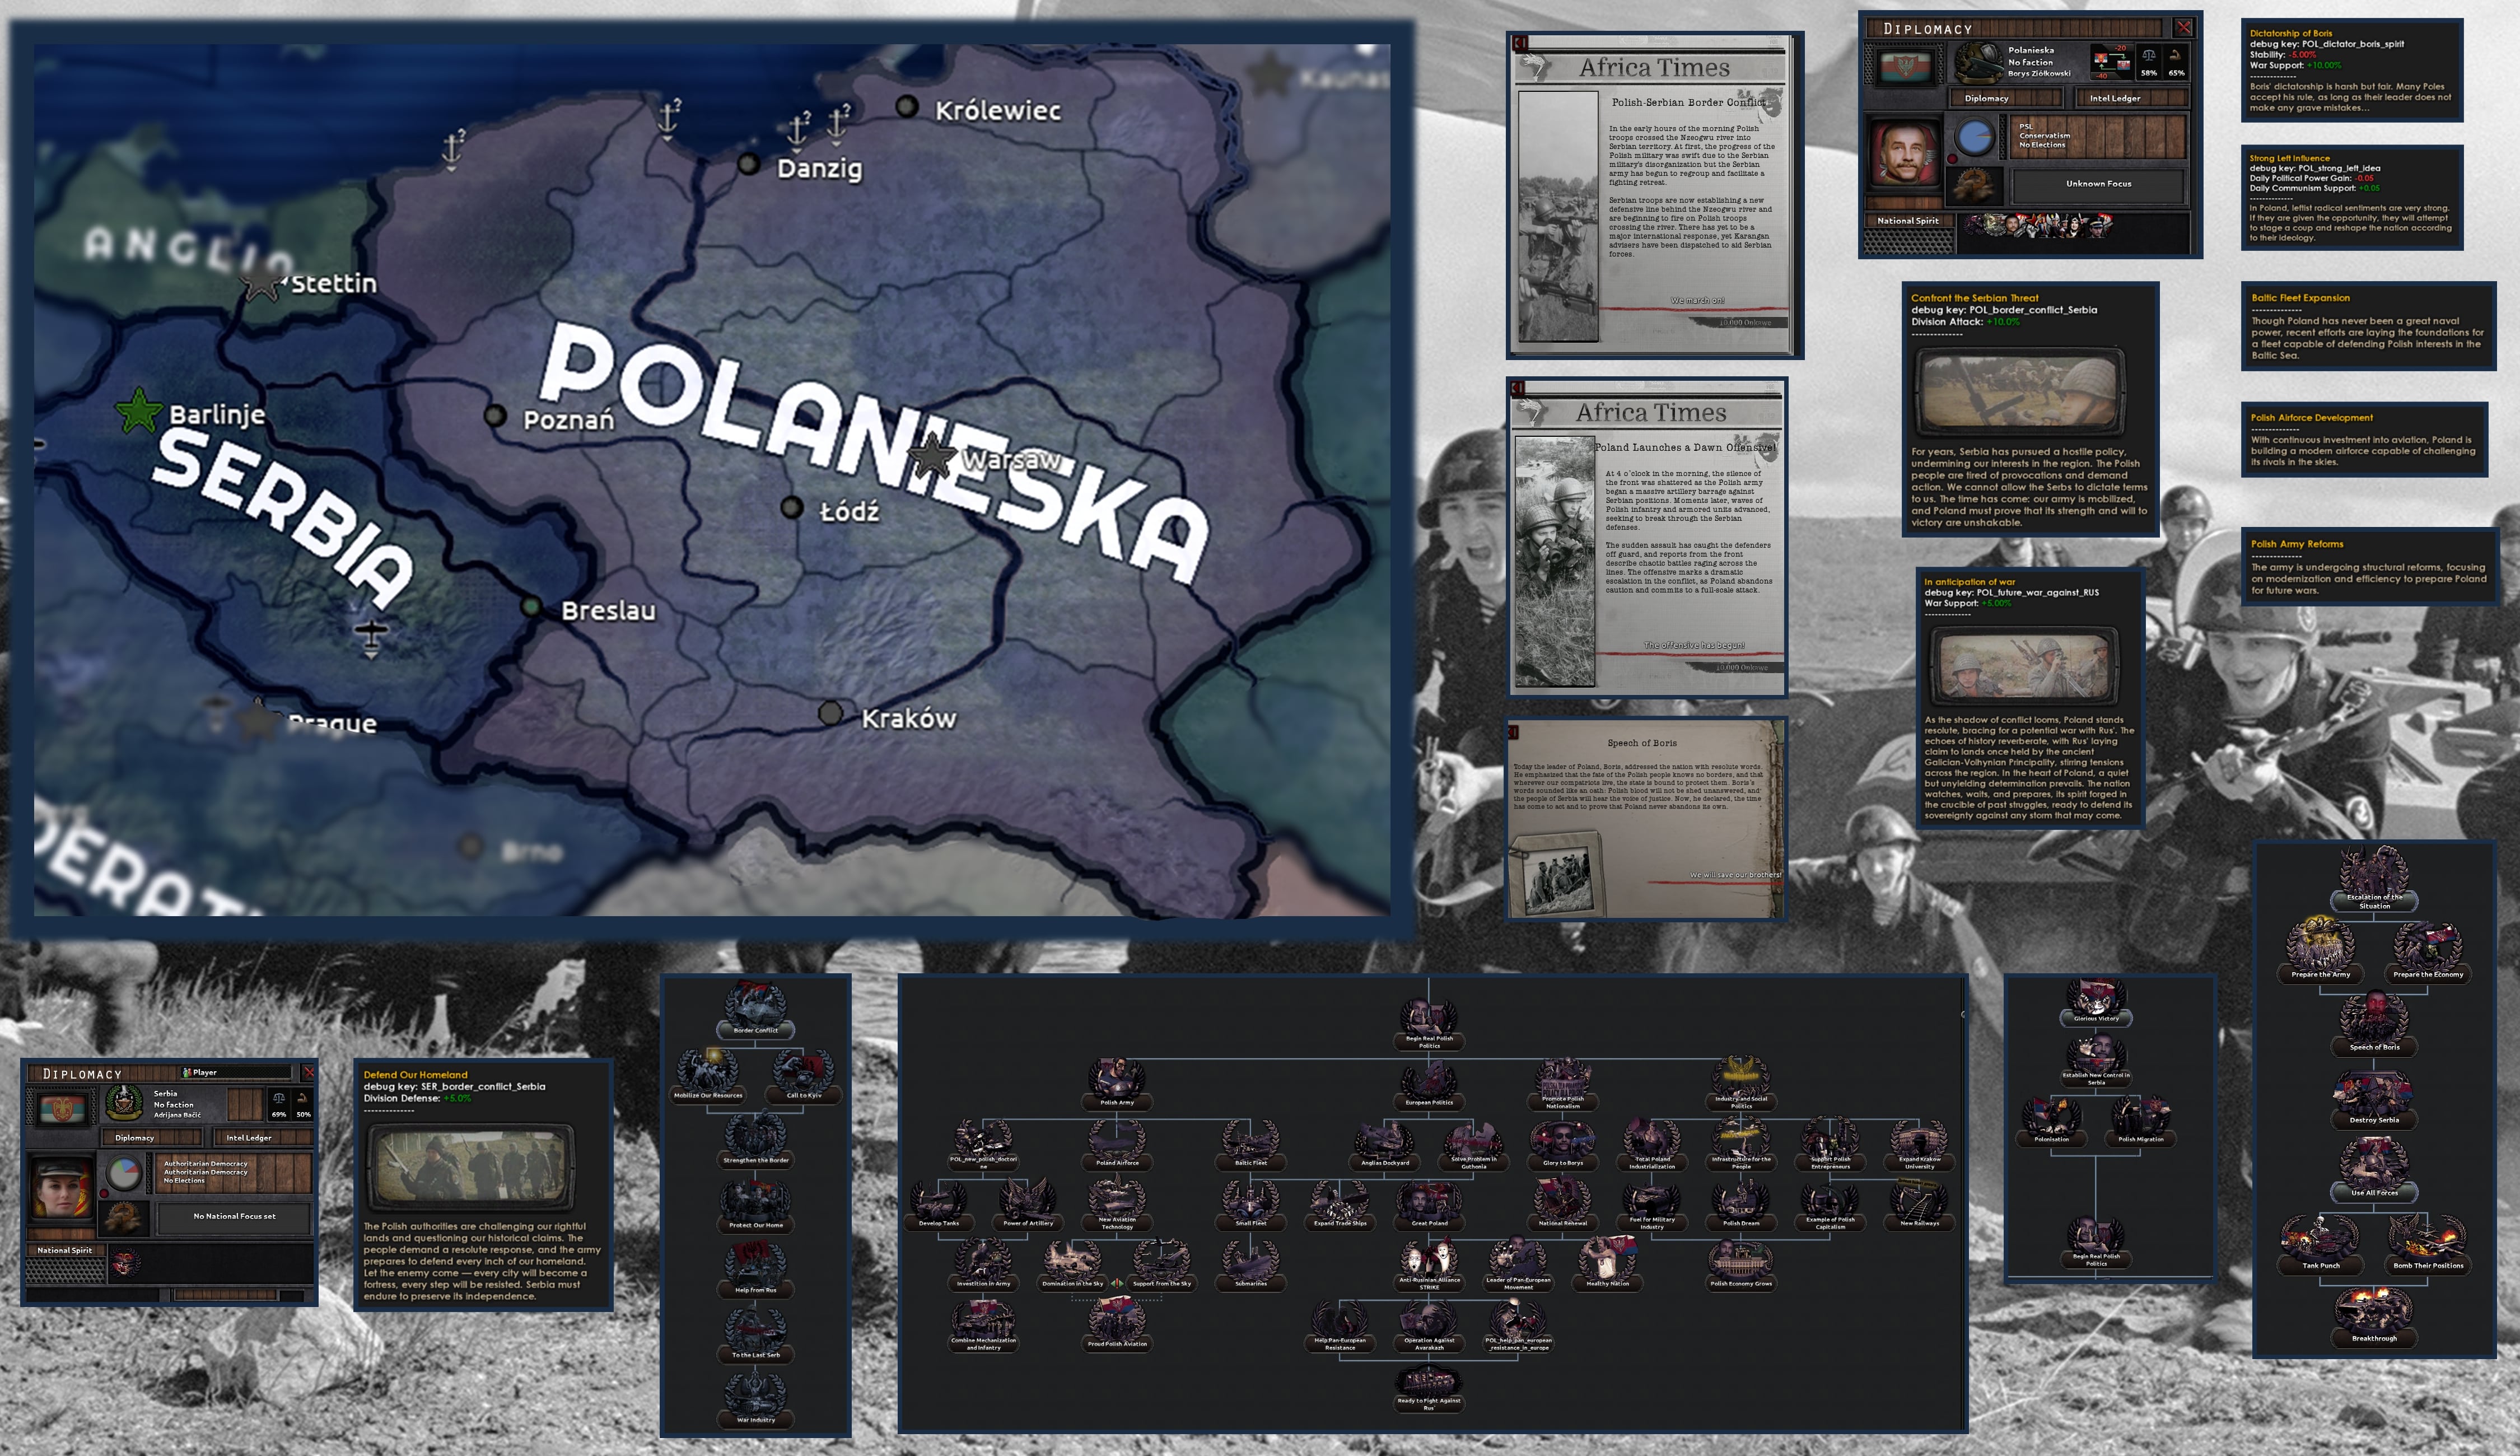Click the Polanieska party popularity pie chart
Screen dimensions: 2520x1456
tap(1974, 138)
